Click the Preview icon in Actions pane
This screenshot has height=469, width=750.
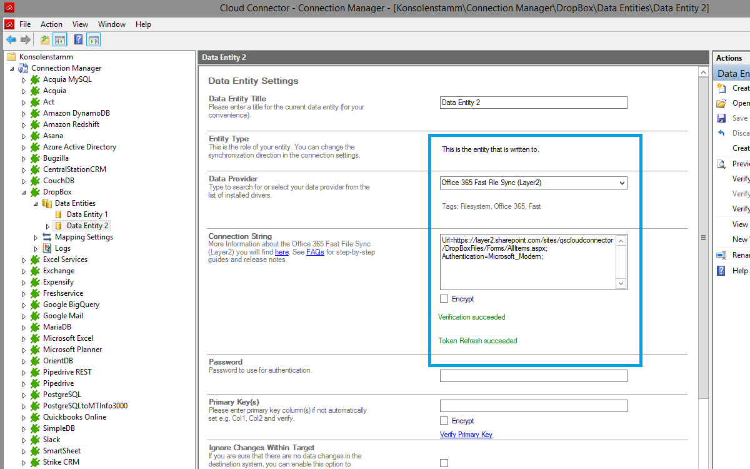click(x=721, y=164)
